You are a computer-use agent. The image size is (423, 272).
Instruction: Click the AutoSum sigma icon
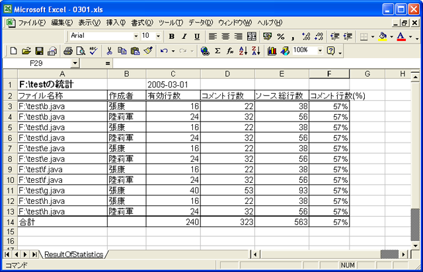click(x=217, y=50)
